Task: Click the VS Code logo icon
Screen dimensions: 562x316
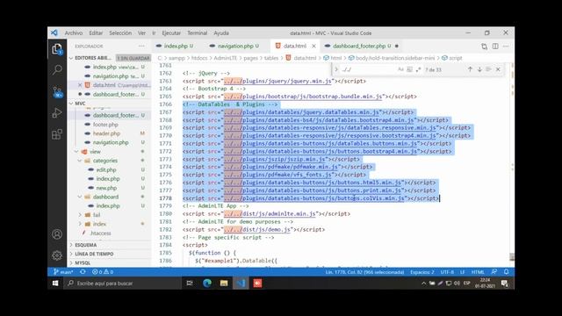Action: point(54,32)
